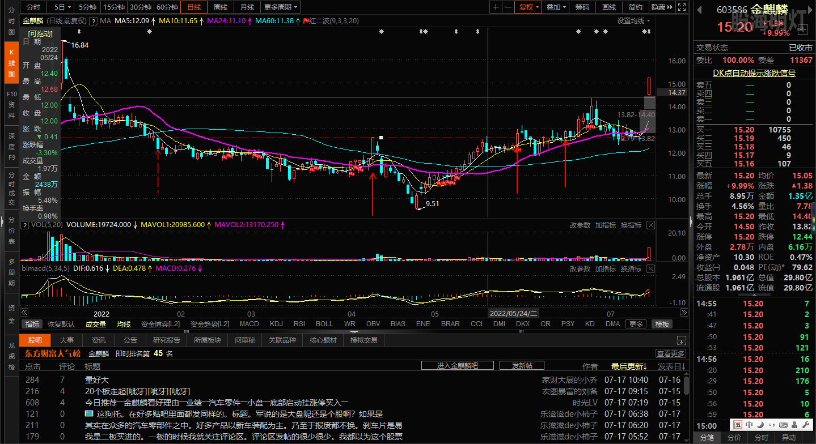Open the 复权 adjustment dropdown

click(529, 7)
